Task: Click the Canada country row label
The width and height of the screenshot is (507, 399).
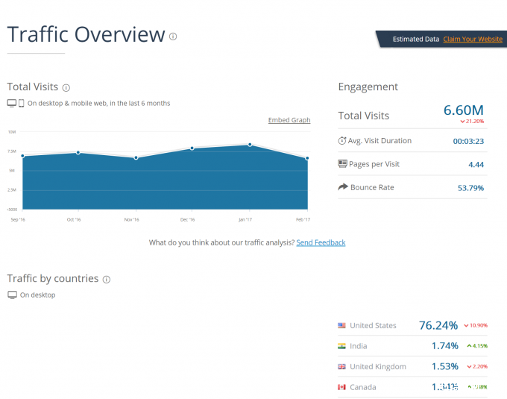Action: (362, 387)
